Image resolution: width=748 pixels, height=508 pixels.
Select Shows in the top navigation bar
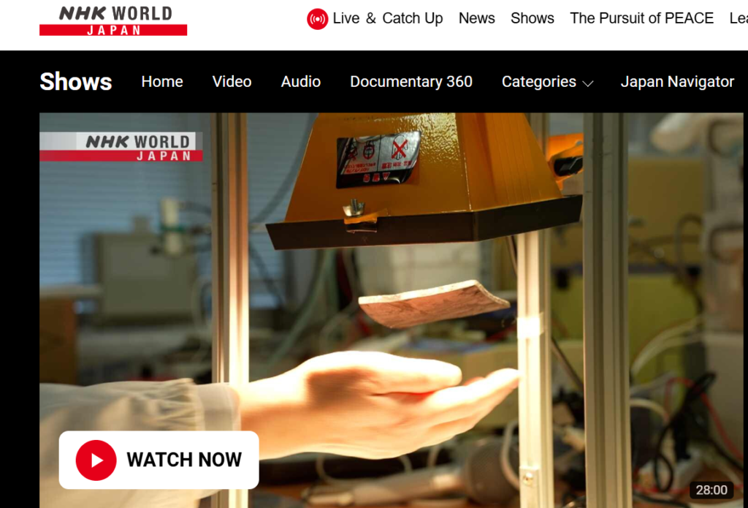[x=532, y=18]
